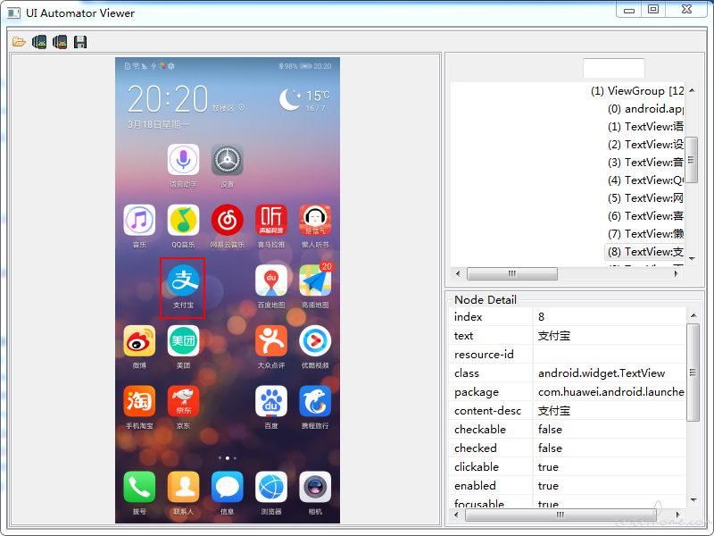Select the 大众点评 app icon
714x536 pixels.
tap(271, 341)
